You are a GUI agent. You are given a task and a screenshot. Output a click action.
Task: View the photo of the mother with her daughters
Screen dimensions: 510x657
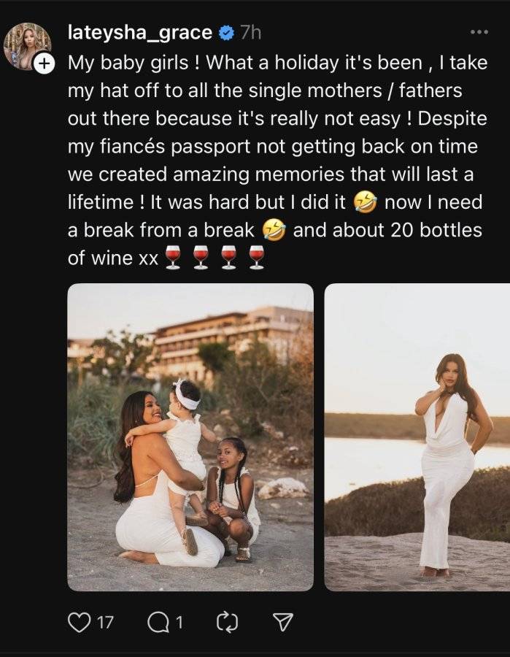(x=190, y=437)
